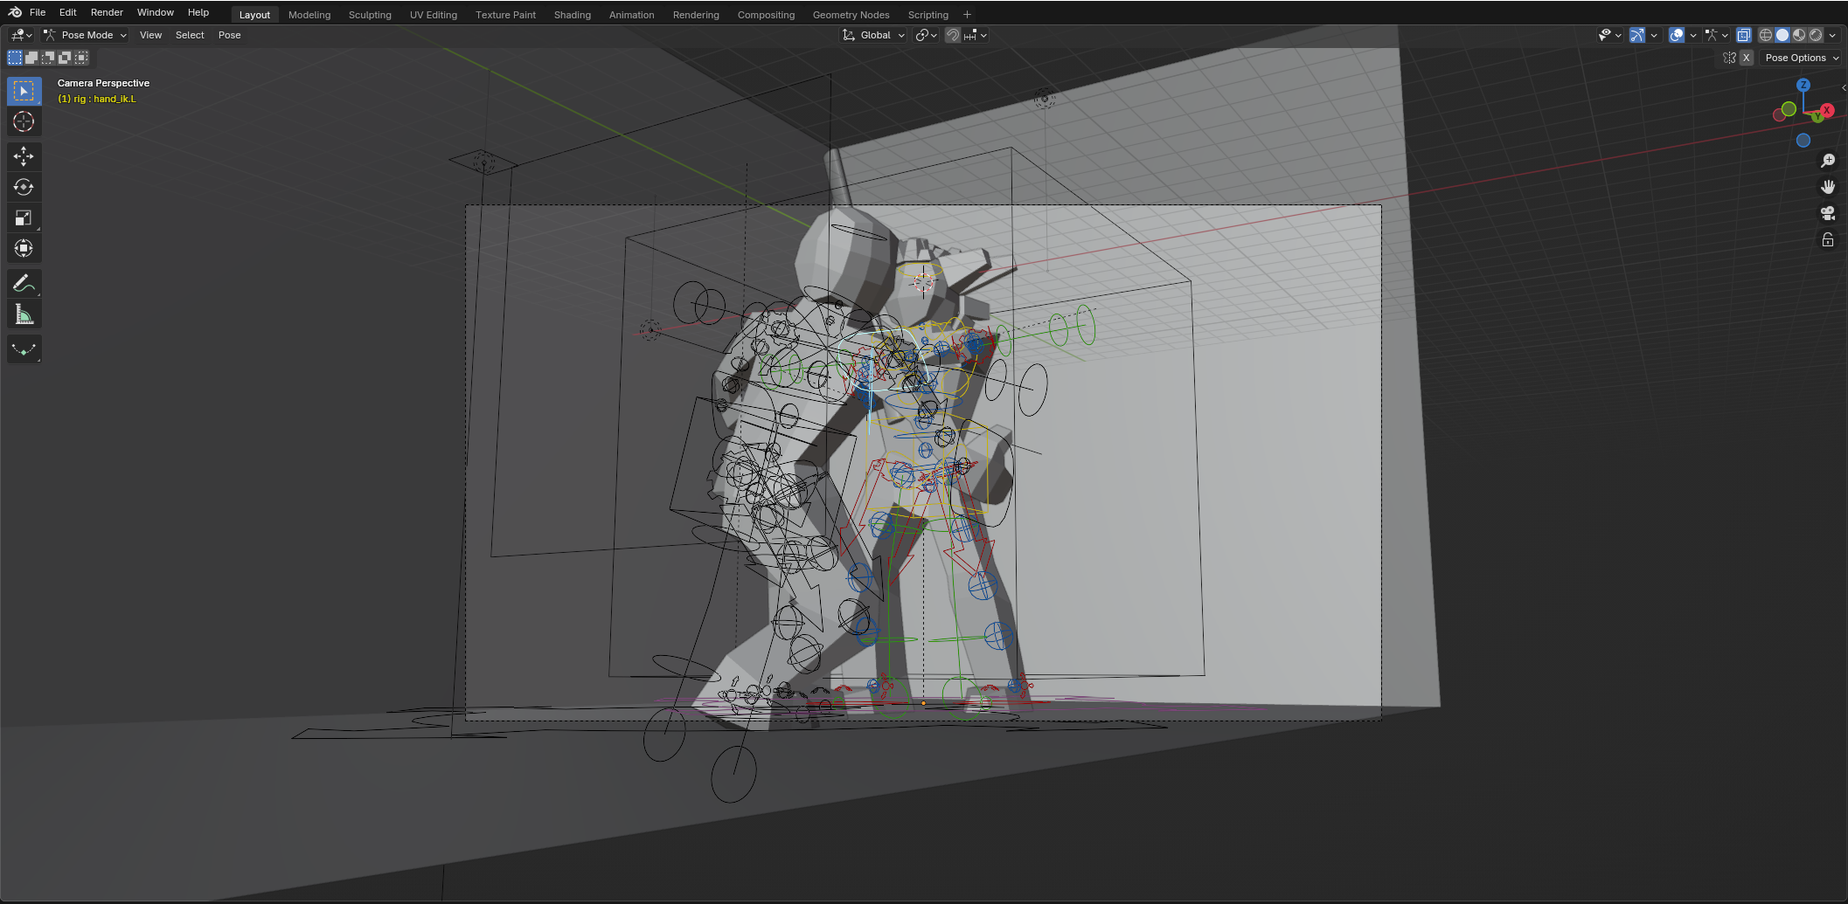Add a workspace with the plus button
Viewport: 1848px width, 904px height.
(967, 15)
